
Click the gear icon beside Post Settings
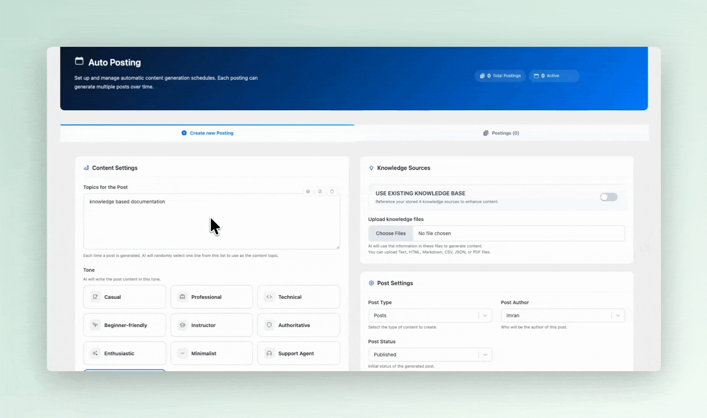click(x=371, y=283)
